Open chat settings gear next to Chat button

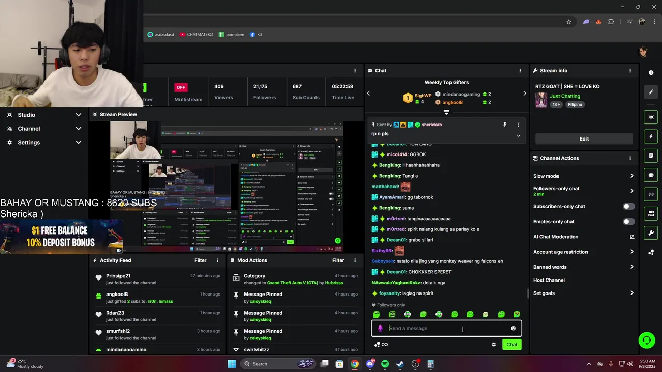(x=494, y=345)
